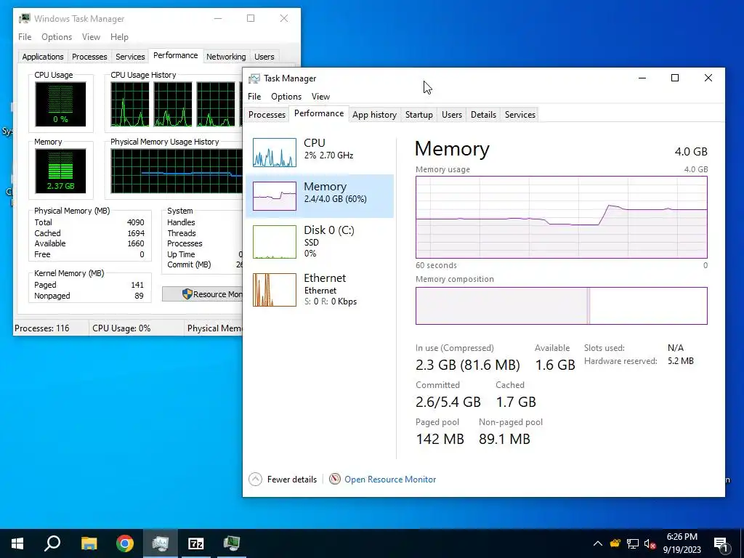The width and height of the screenshot is (744, 558).
Task: Click first CPU Usage History graph
Action: tap(129, 104)
